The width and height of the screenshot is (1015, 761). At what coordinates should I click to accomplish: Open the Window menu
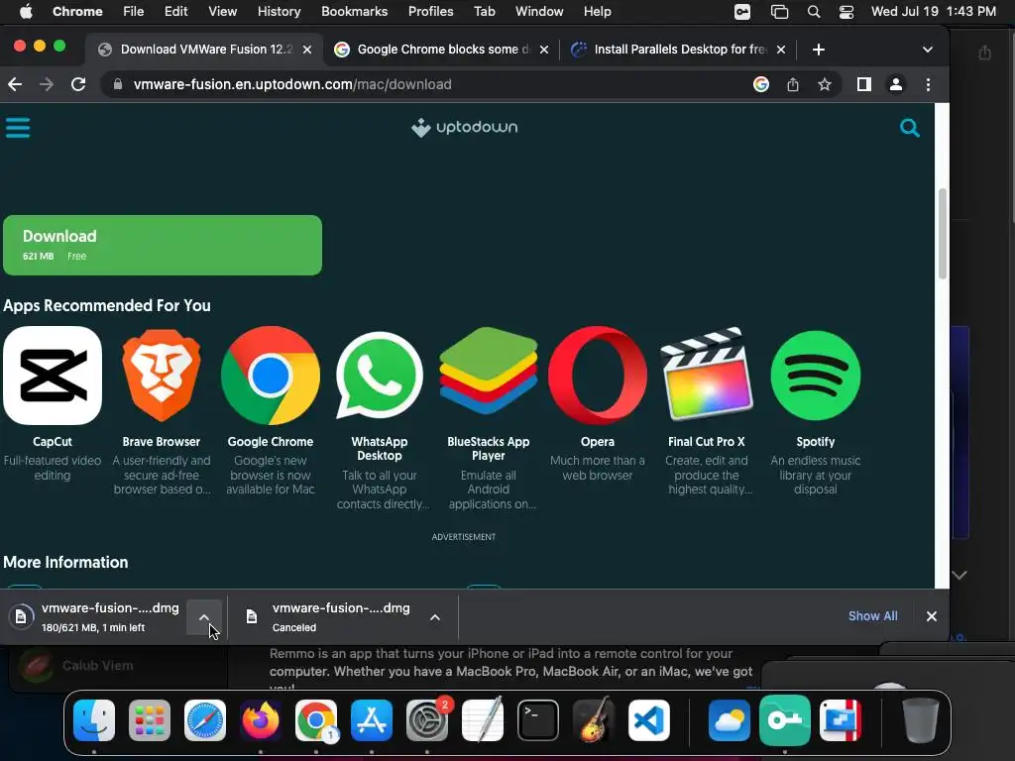pyautogui.click(x=539, y=11)
